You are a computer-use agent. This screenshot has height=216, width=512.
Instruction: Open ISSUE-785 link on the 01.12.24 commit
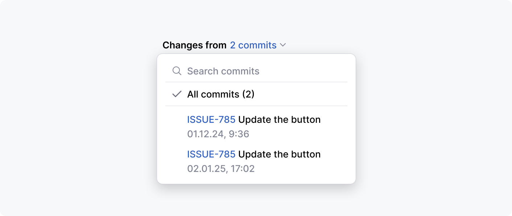pyautogui.click(x=211, y=120)
